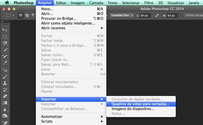This screenshot has width=203, height=125.
Task: Open the Visualizar menu
Action: pyautogui.click(x=176, y=3)
